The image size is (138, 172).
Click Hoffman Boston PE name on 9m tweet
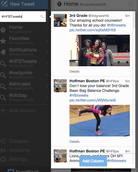click(87, 151)
